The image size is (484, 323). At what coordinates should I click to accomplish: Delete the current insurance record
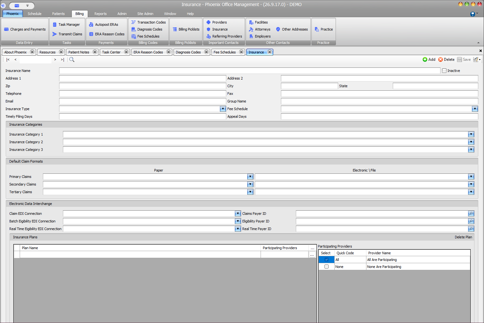447,60
